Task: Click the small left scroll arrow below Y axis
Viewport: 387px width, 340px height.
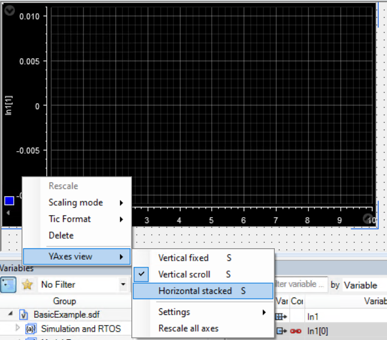Action: pos(8,213)
